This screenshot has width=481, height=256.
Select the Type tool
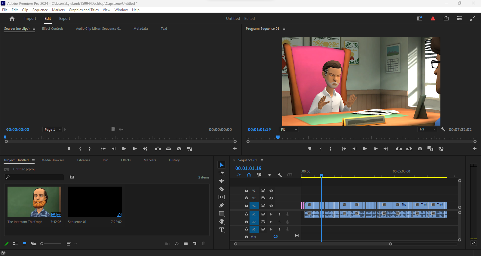coord(222,230)
